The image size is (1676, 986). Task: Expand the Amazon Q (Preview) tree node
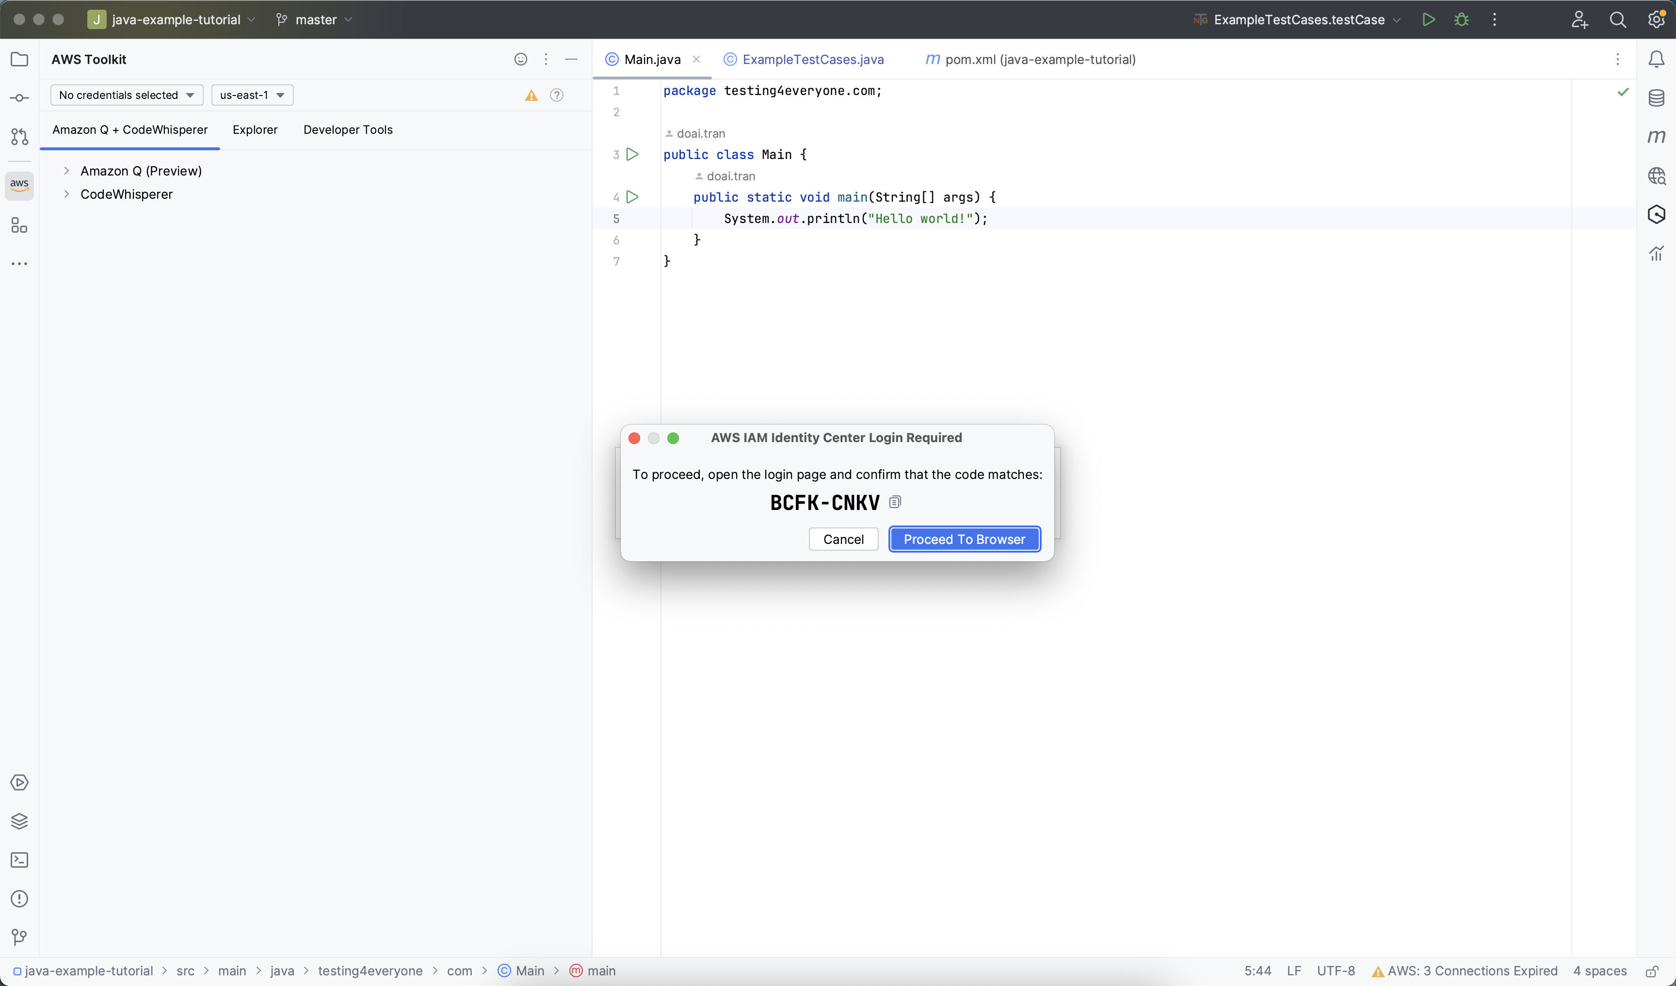click(66, 171)
